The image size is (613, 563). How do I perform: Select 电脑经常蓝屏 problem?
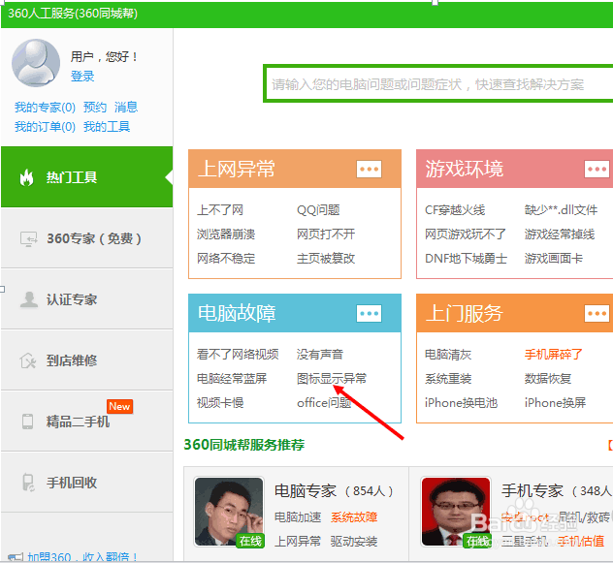tap(232, 379)
